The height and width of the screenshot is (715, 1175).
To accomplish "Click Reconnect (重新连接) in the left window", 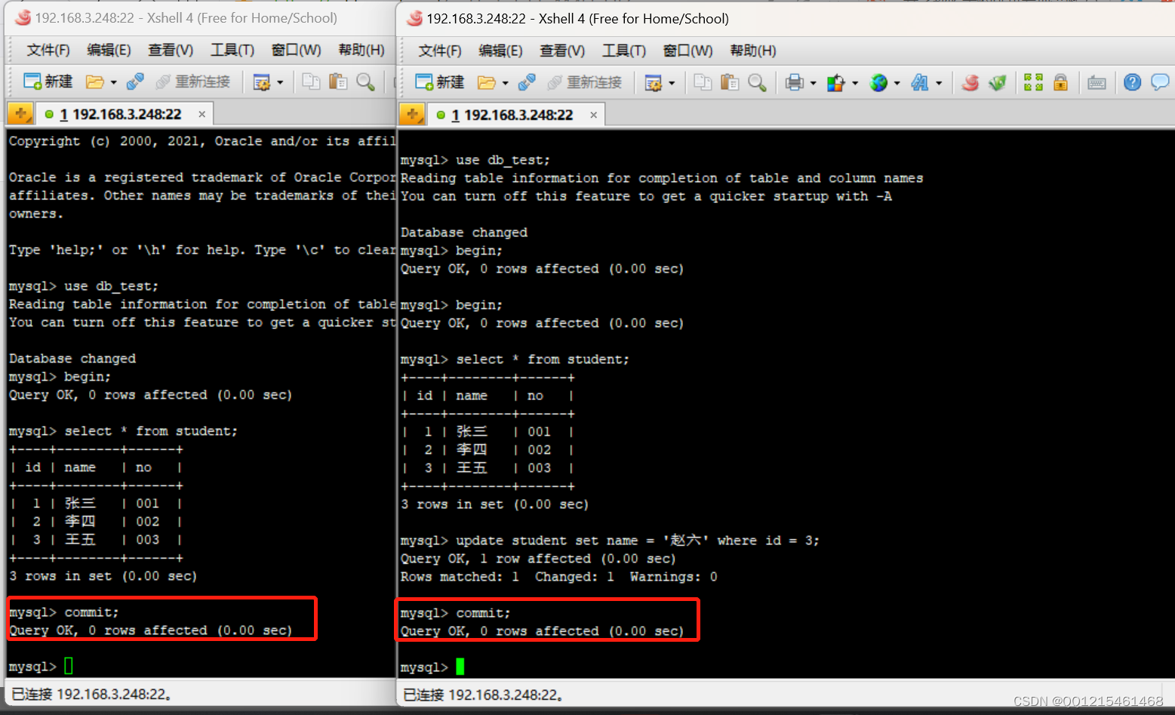I will (x=193, y=82).
